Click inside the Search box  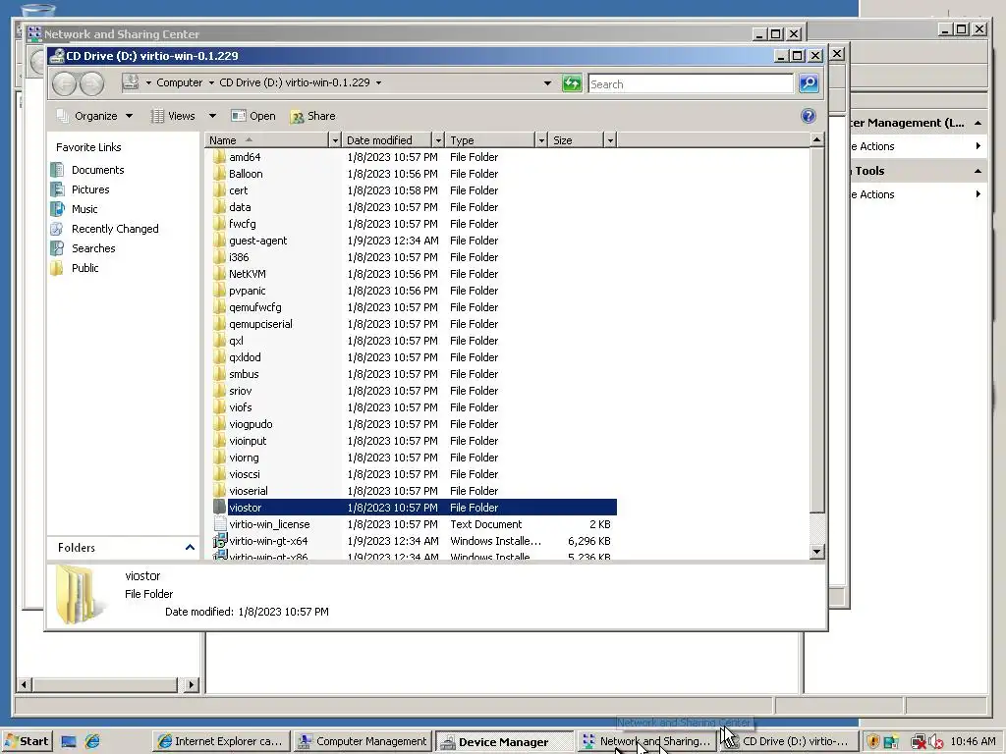[691, 84]
